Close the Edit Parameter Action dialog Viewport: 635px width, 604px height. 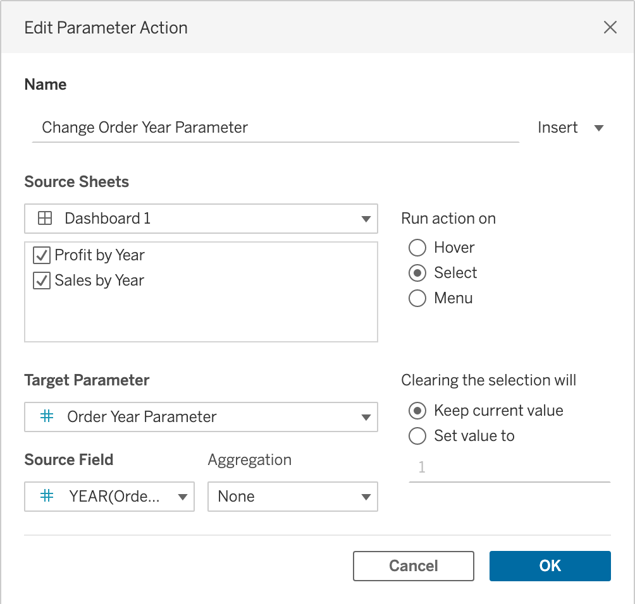click(610, 27)
